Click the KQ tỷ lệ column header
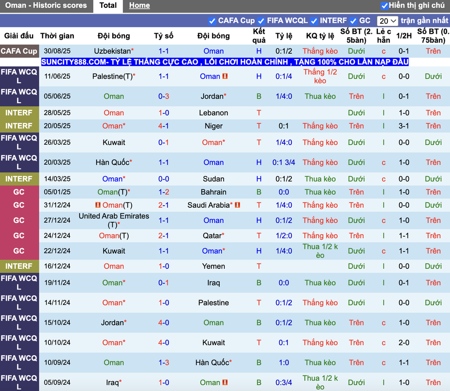450x391 pixels. 320,36
